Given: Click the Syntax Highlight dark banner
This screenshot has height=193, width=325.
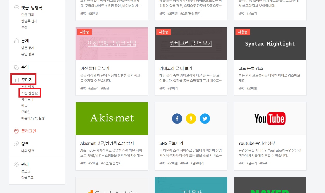Looking at the screenshot, I should (x=270, y=44).
